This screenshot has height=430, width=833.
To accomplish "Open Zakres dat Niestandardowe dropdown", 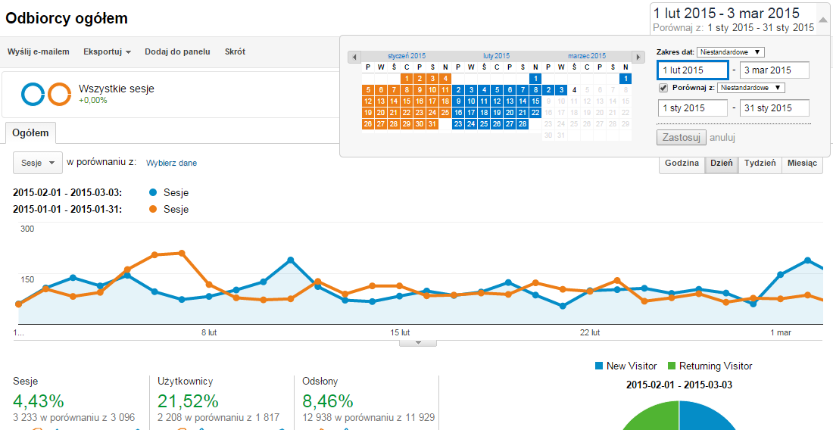I will (x=731, y=52).
